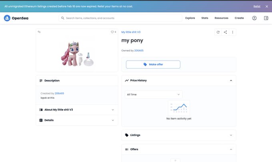Screen dimensions: 272x162
Task: Open the Explore menu
Action: 190,18
